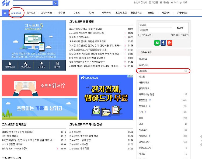Screen dimensions: 202x159
Task: Focus the search box next to the logo
Action: point(33,3)
